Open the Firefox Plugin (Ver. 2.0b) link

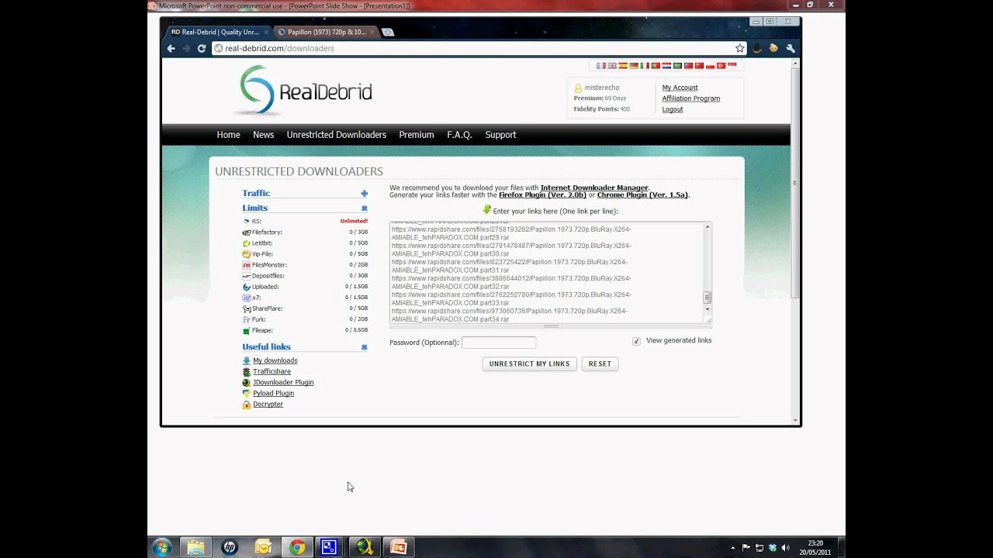(x=542, y=195)
